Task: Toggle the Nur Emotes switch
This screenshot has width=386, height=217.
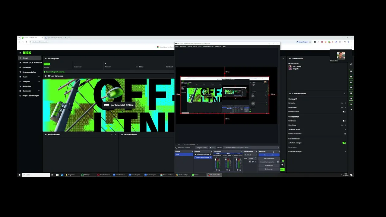Action: tap(344, 121)
